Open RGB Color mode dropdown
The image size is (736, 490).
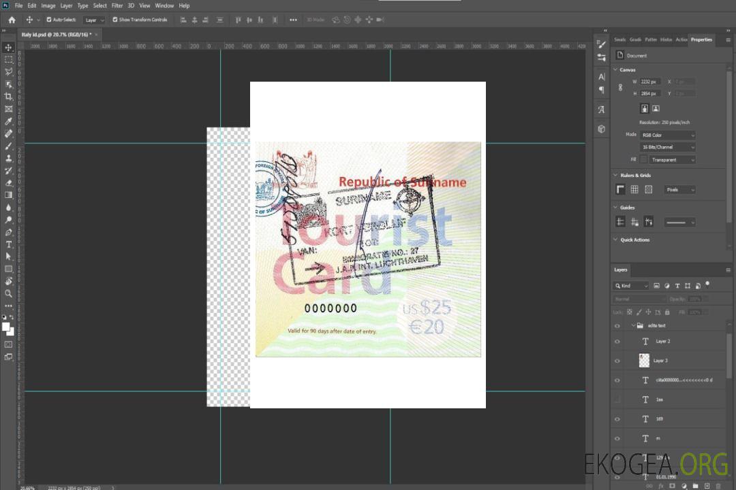667,135
